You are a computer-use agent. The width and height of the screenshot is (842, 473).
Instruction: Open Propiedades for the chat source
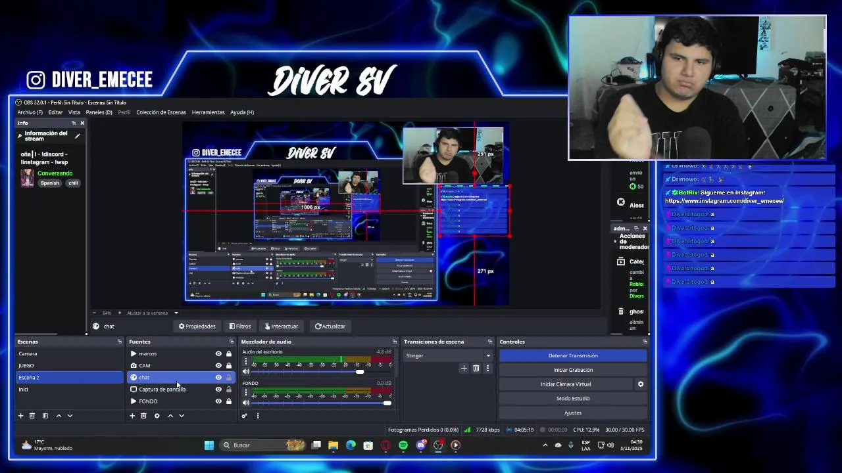[x=197, y=327]
